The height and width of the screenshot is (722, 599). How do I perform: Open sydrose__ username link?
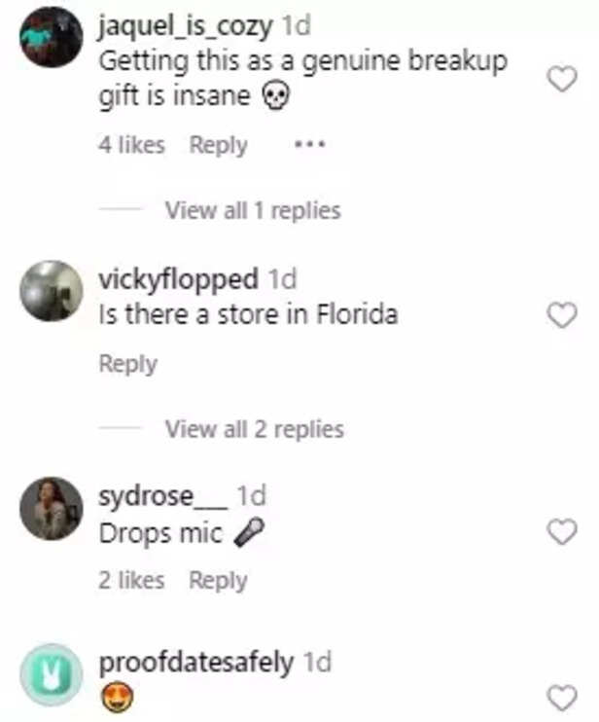point(162,496)
